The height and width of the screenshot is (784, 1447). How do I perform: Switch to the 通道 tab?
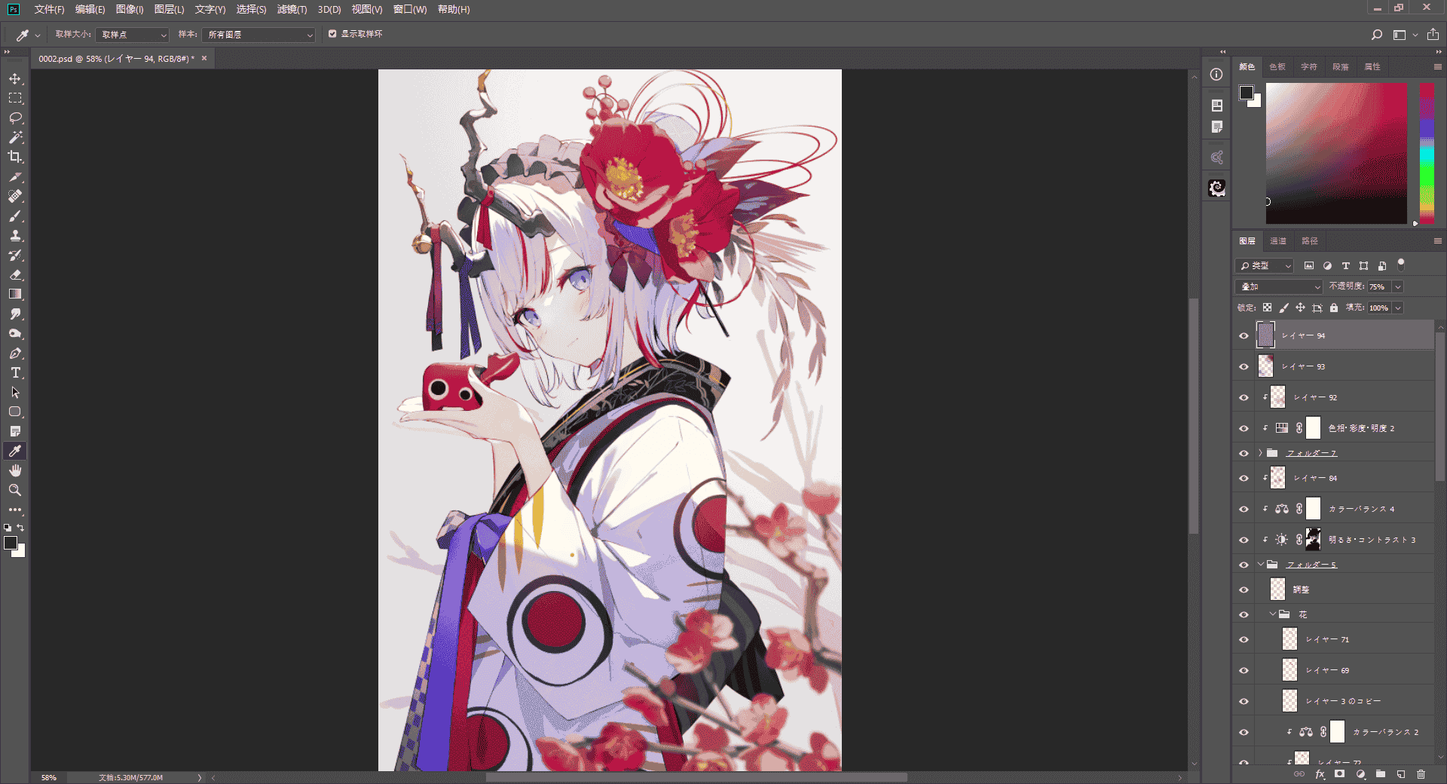1278,241
